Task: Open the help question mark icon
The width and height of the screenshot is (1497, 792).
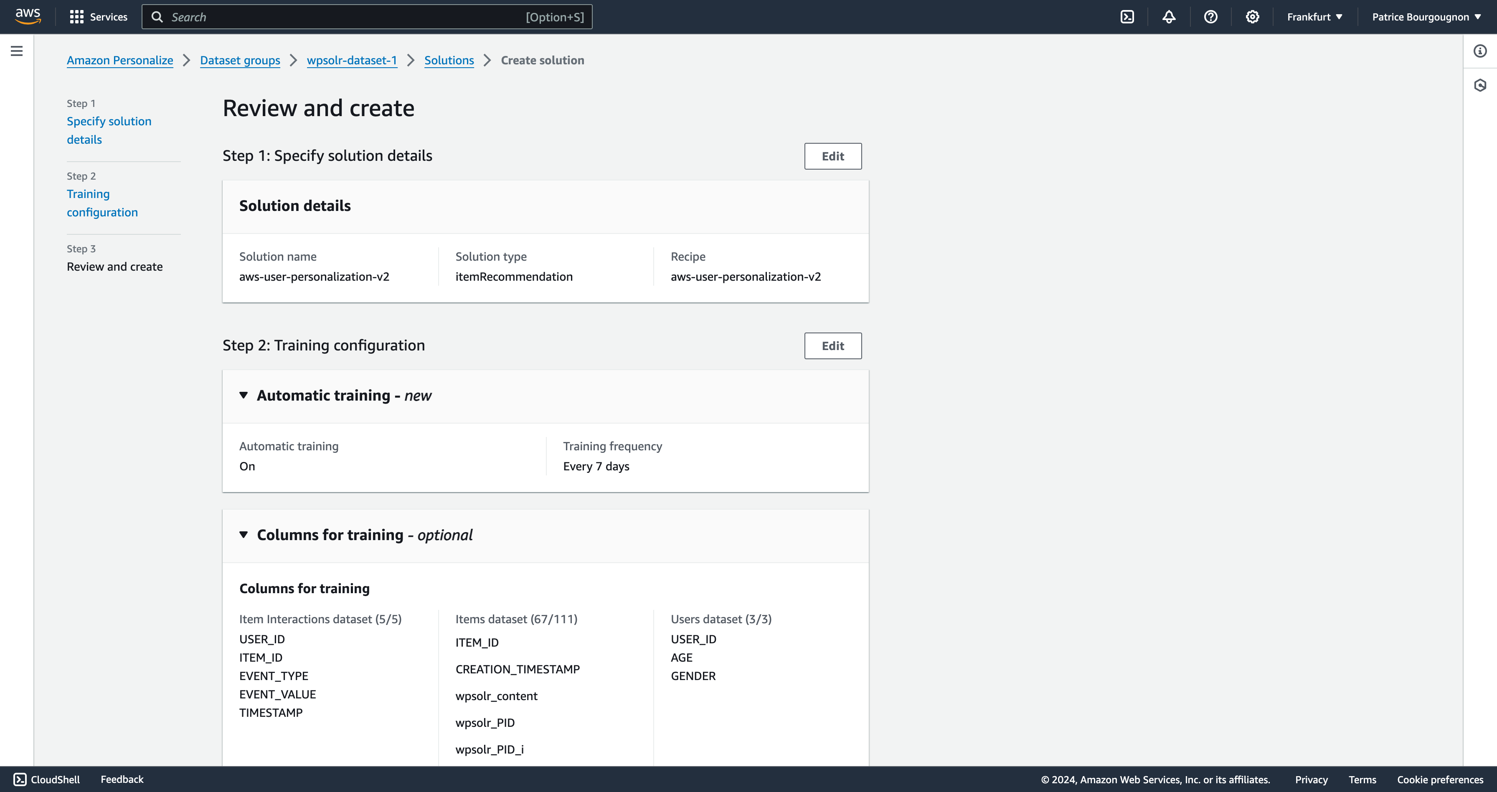Action: [1210, 17]
